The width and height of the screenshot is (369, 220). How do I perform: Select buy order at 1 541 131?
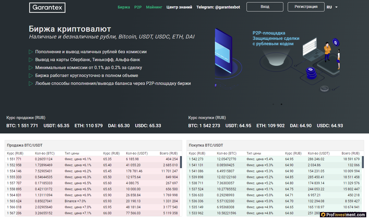(274, 165)
